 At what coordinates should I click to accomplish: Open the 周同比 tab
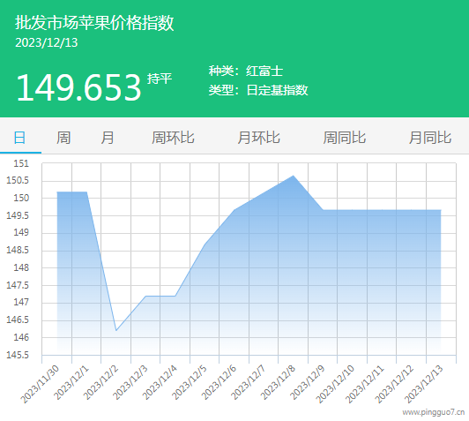[345, 138]
